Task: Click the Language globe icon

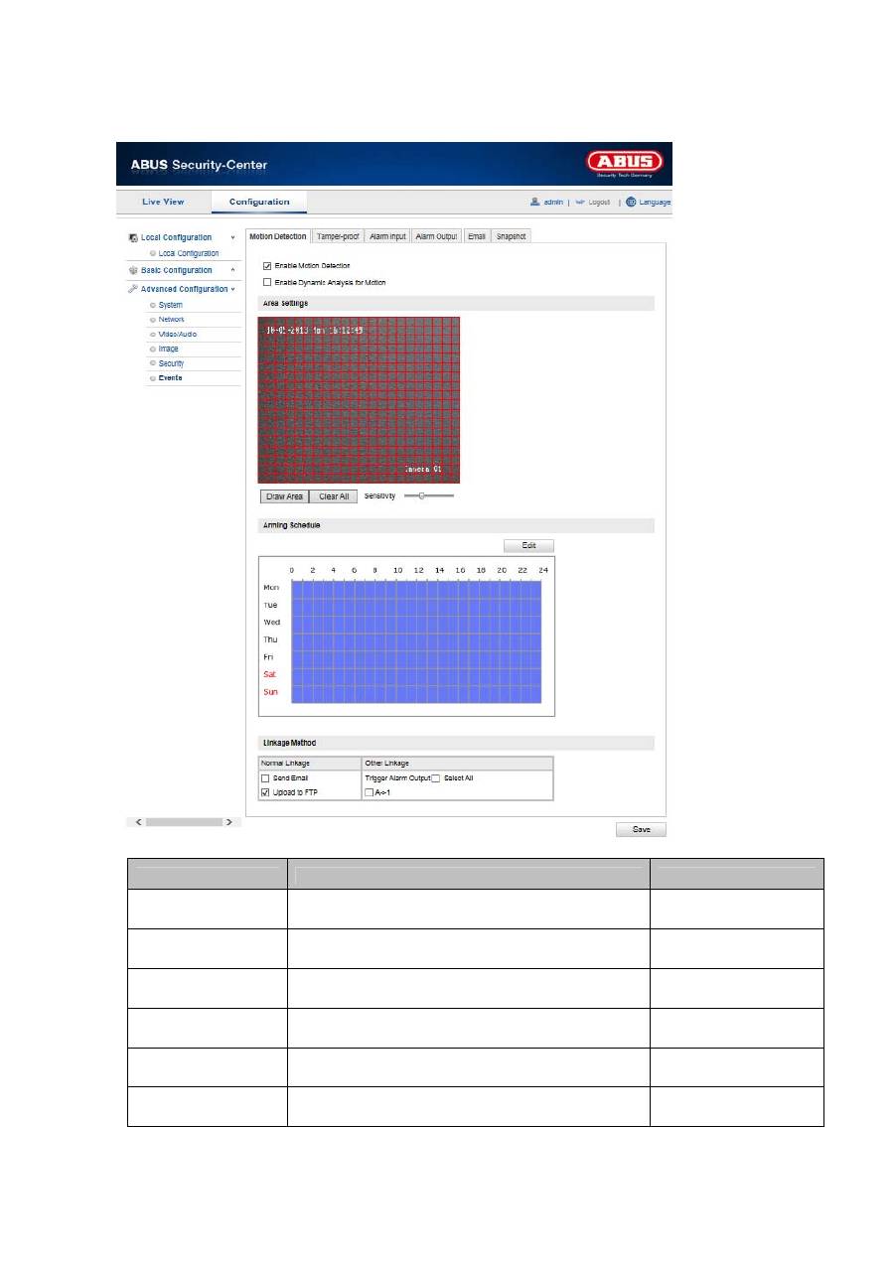Action: [631, 202]
